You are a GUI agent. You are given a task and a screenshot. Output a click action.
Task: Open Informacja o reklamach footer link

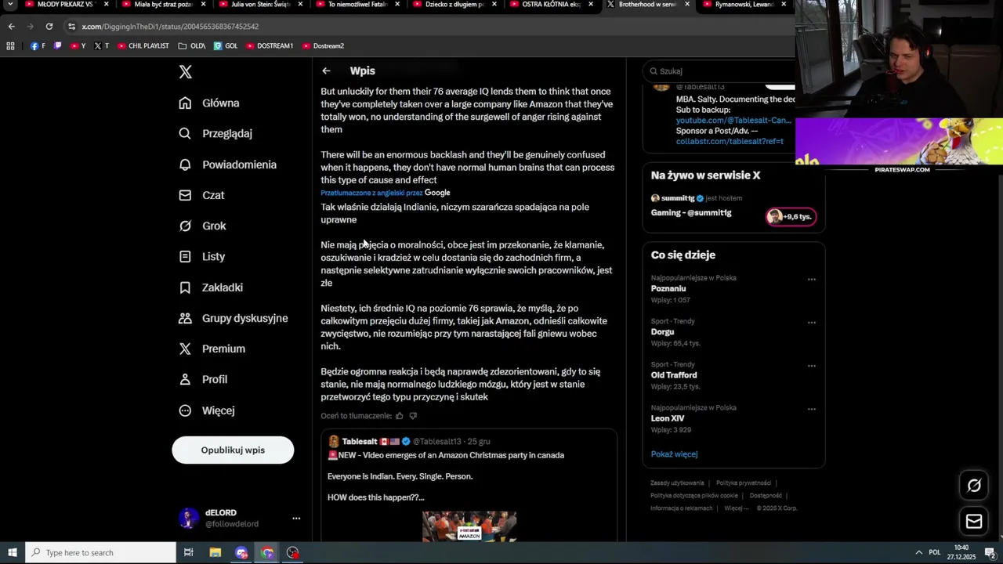[682, 508]
